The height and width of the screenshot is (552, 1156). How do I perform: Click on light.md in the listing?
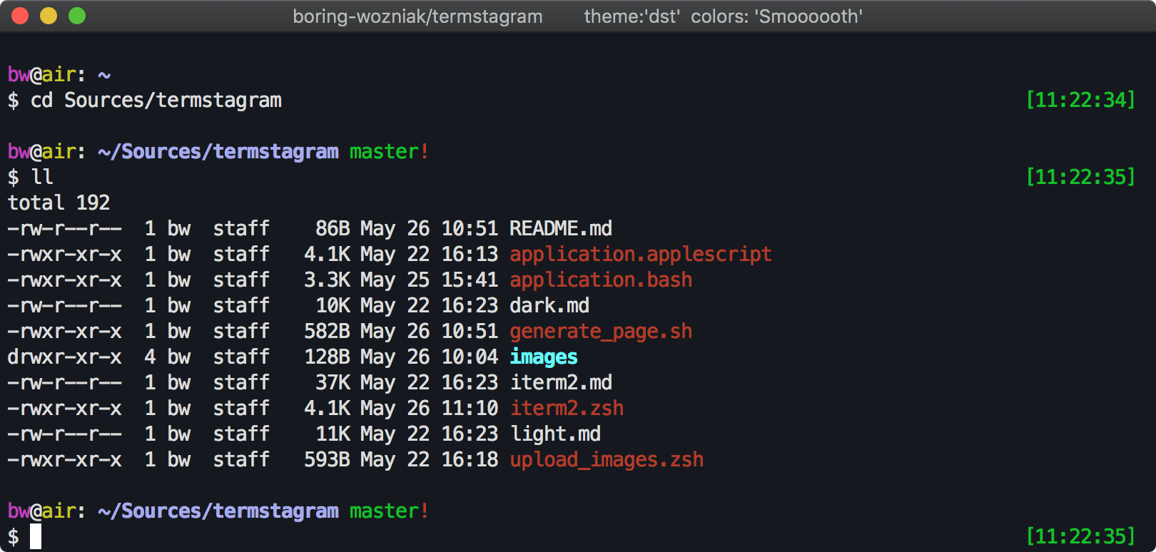[554, 434]
